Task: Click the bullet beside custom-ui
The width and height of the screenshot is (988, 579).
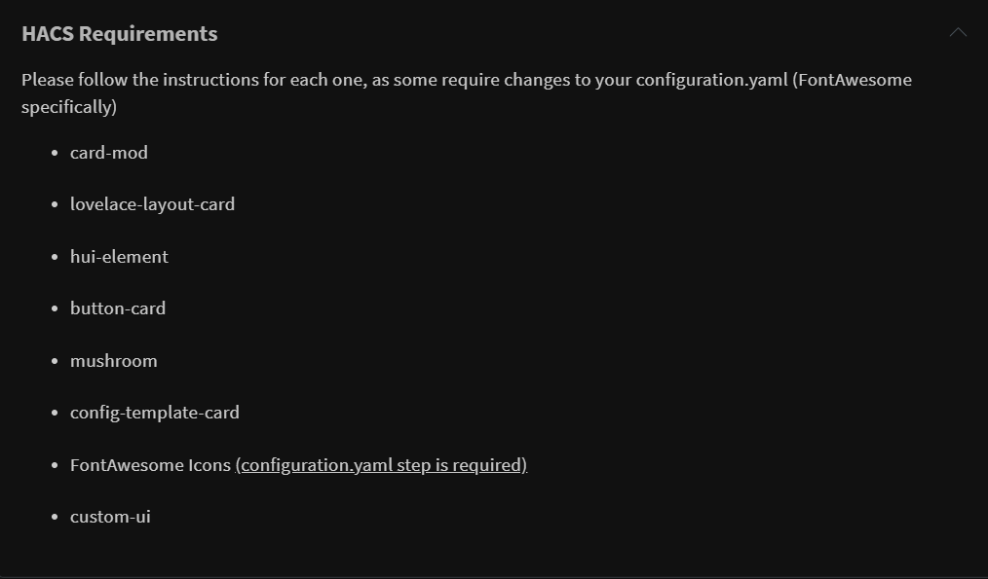Action: pyautogui.click(x=55, y=518)
